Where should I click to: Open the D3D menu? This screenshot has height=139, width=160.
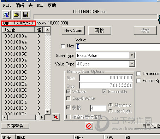pos(40,5)
